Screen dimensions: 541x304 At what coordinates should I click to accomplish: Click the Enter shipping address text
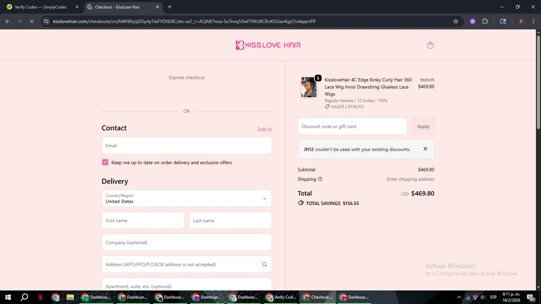point(410,179)
